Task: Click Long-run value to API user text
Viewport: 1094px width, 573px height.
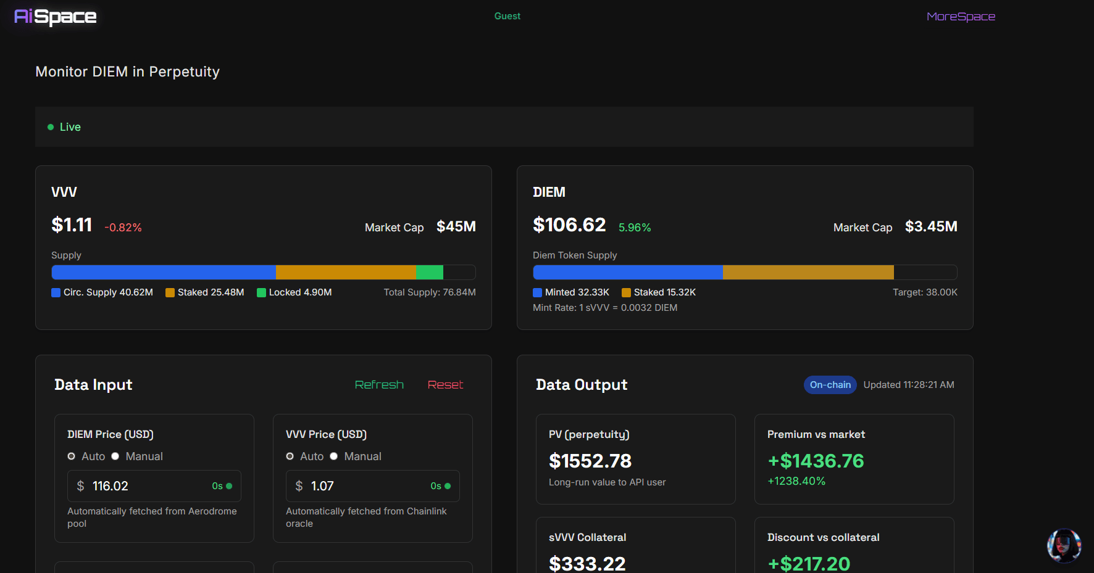Action: click(608, 482)
